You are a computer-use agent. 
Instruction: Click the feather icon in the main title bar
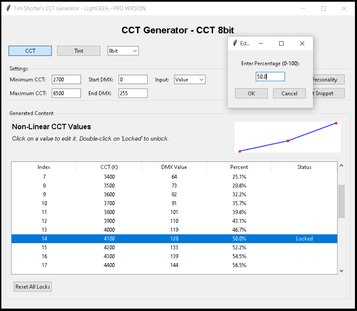coord(8,8)
